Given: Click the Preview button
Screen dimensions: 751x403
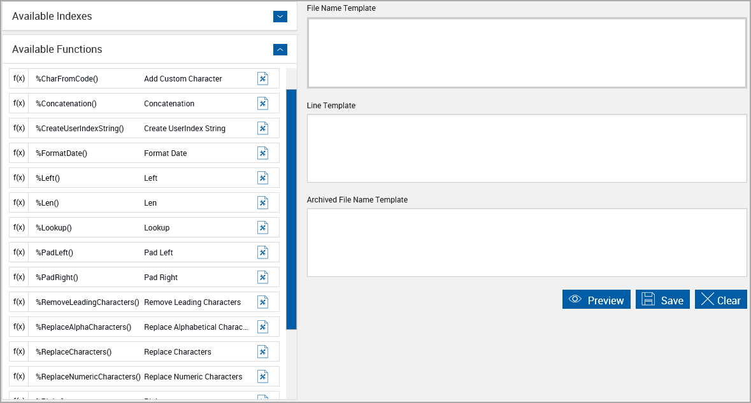Looking at the screenshot, I should point(596,299).
